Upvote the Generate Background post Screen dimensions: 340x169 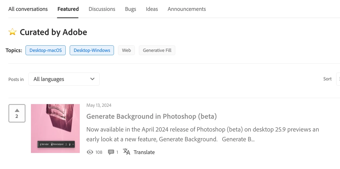(17, 113)
